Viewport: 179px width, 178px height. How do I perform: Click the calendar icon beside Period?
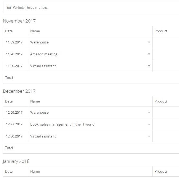(x=9, y=7)
